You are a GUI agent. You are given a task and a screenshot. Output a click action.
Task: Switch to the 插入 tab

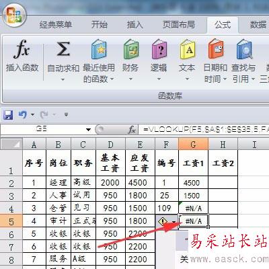click(x=135, y=24)
